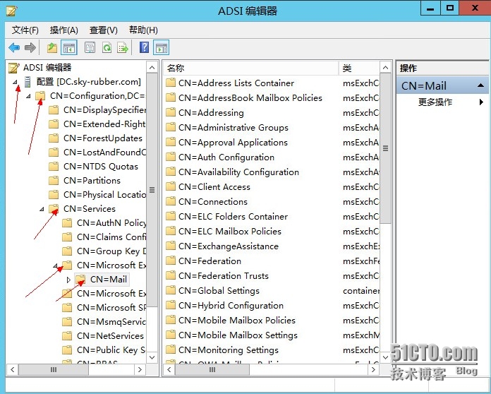Toggle the show/hide action pane button
The image size is (491, 394).
coord(162,48)
